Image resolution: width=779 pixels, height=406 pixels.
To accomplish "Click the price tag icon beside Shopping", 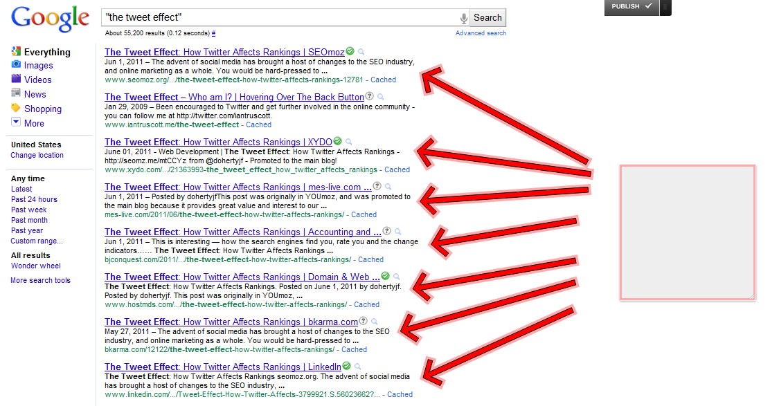I will (16, 108).
